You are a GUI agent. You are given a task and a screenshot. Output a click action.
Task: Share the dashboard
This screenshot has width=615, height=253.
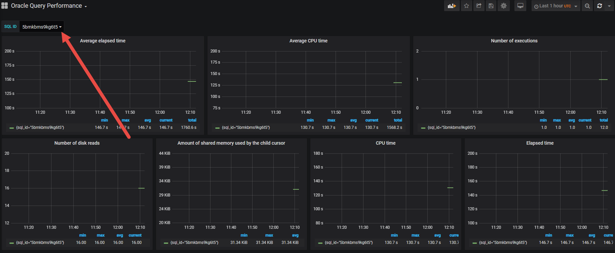(479, 6)
